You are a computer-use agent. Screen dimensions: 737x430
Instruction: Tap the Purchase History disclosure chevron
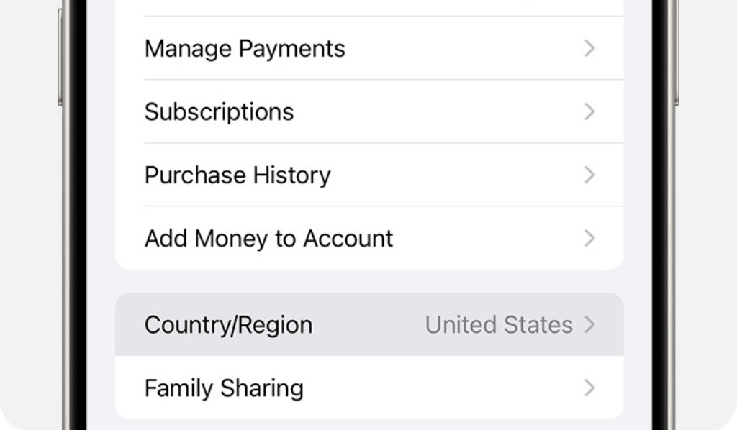(589, 175)
